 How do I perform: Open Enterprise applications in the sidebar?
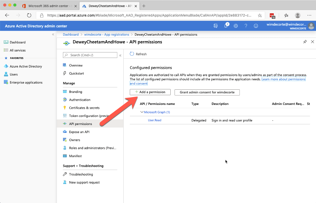26,83
